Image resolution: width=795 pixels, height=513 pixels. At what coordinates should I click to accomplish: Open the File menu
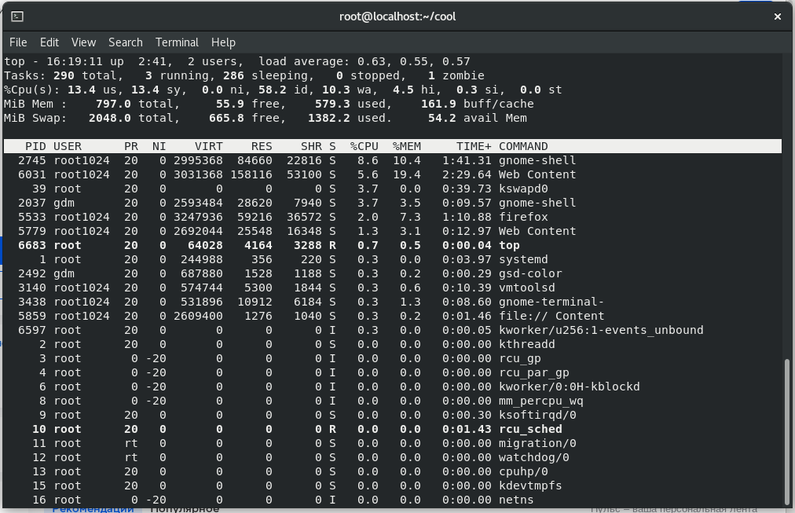(x=18, y=42)
